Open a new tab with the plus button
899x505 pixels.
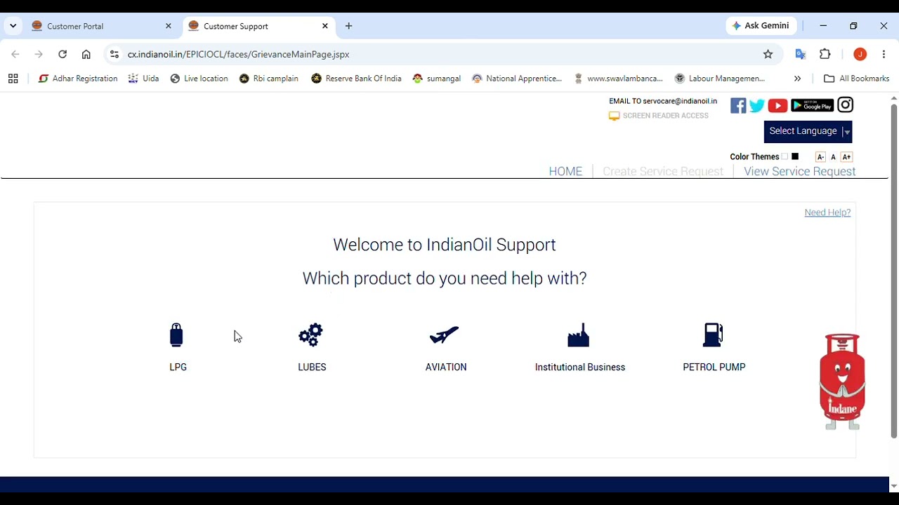click(349, 26)
